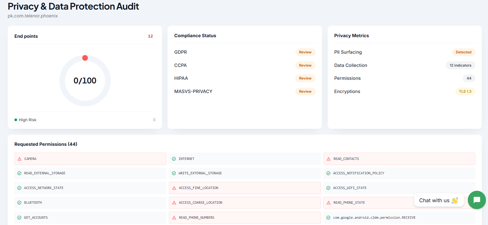This screenshot has height=225, width=488.
Task: Click the Review badge for MASVS-PRIVACY
Action: [x=305, y=91]
